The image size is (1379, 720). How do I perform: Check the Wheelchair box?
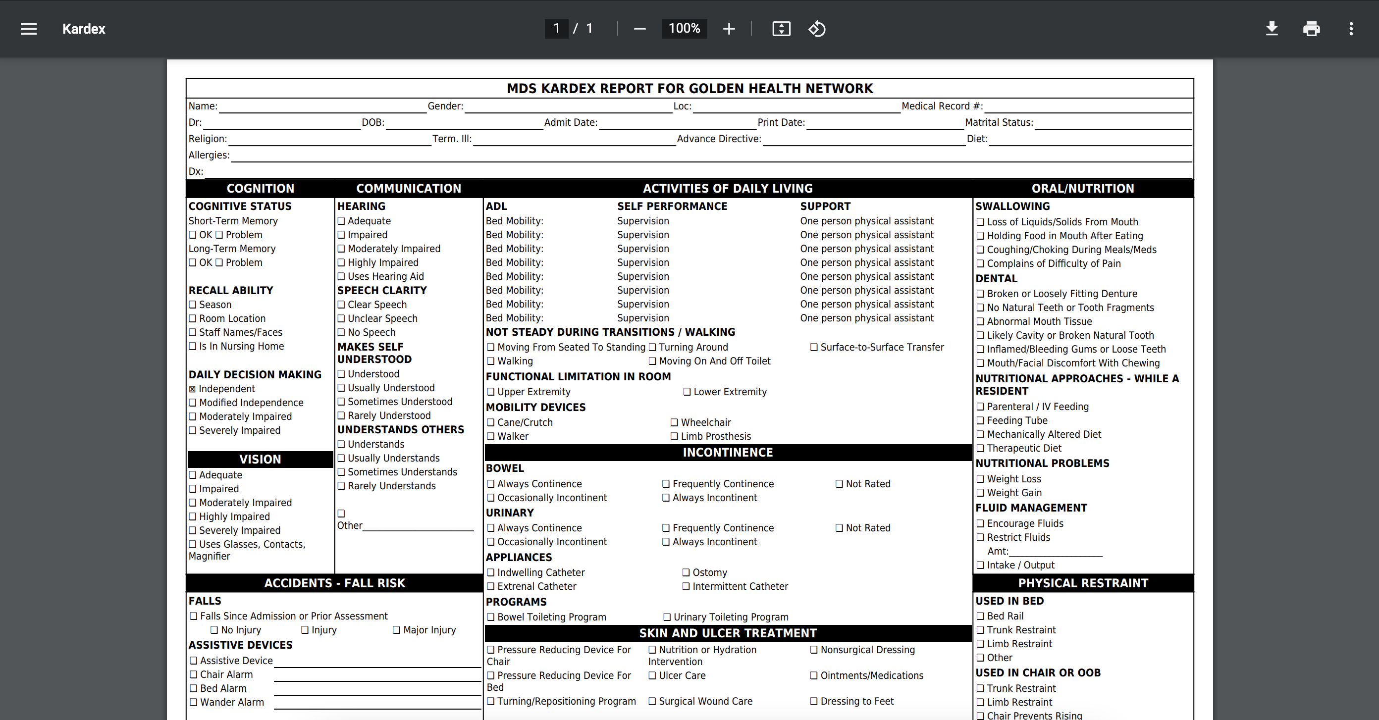click(674, 423)
